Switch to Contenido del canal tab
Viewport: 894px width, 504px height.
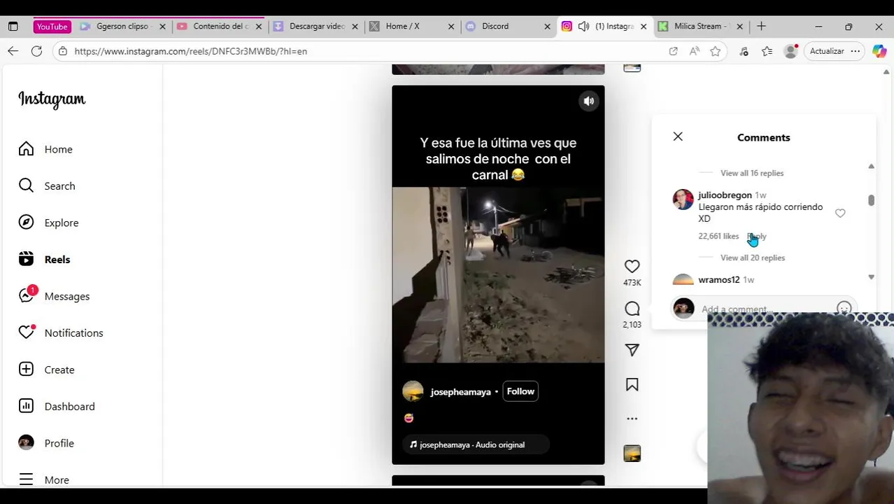[x=219, y=26]
